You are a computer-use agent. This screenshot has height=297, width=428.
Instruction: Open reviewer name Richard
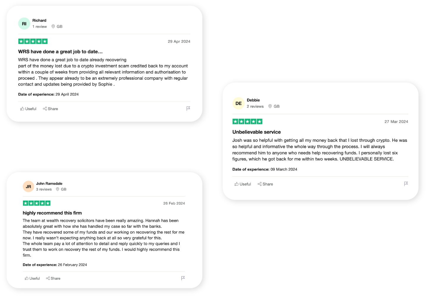point(39,20)
